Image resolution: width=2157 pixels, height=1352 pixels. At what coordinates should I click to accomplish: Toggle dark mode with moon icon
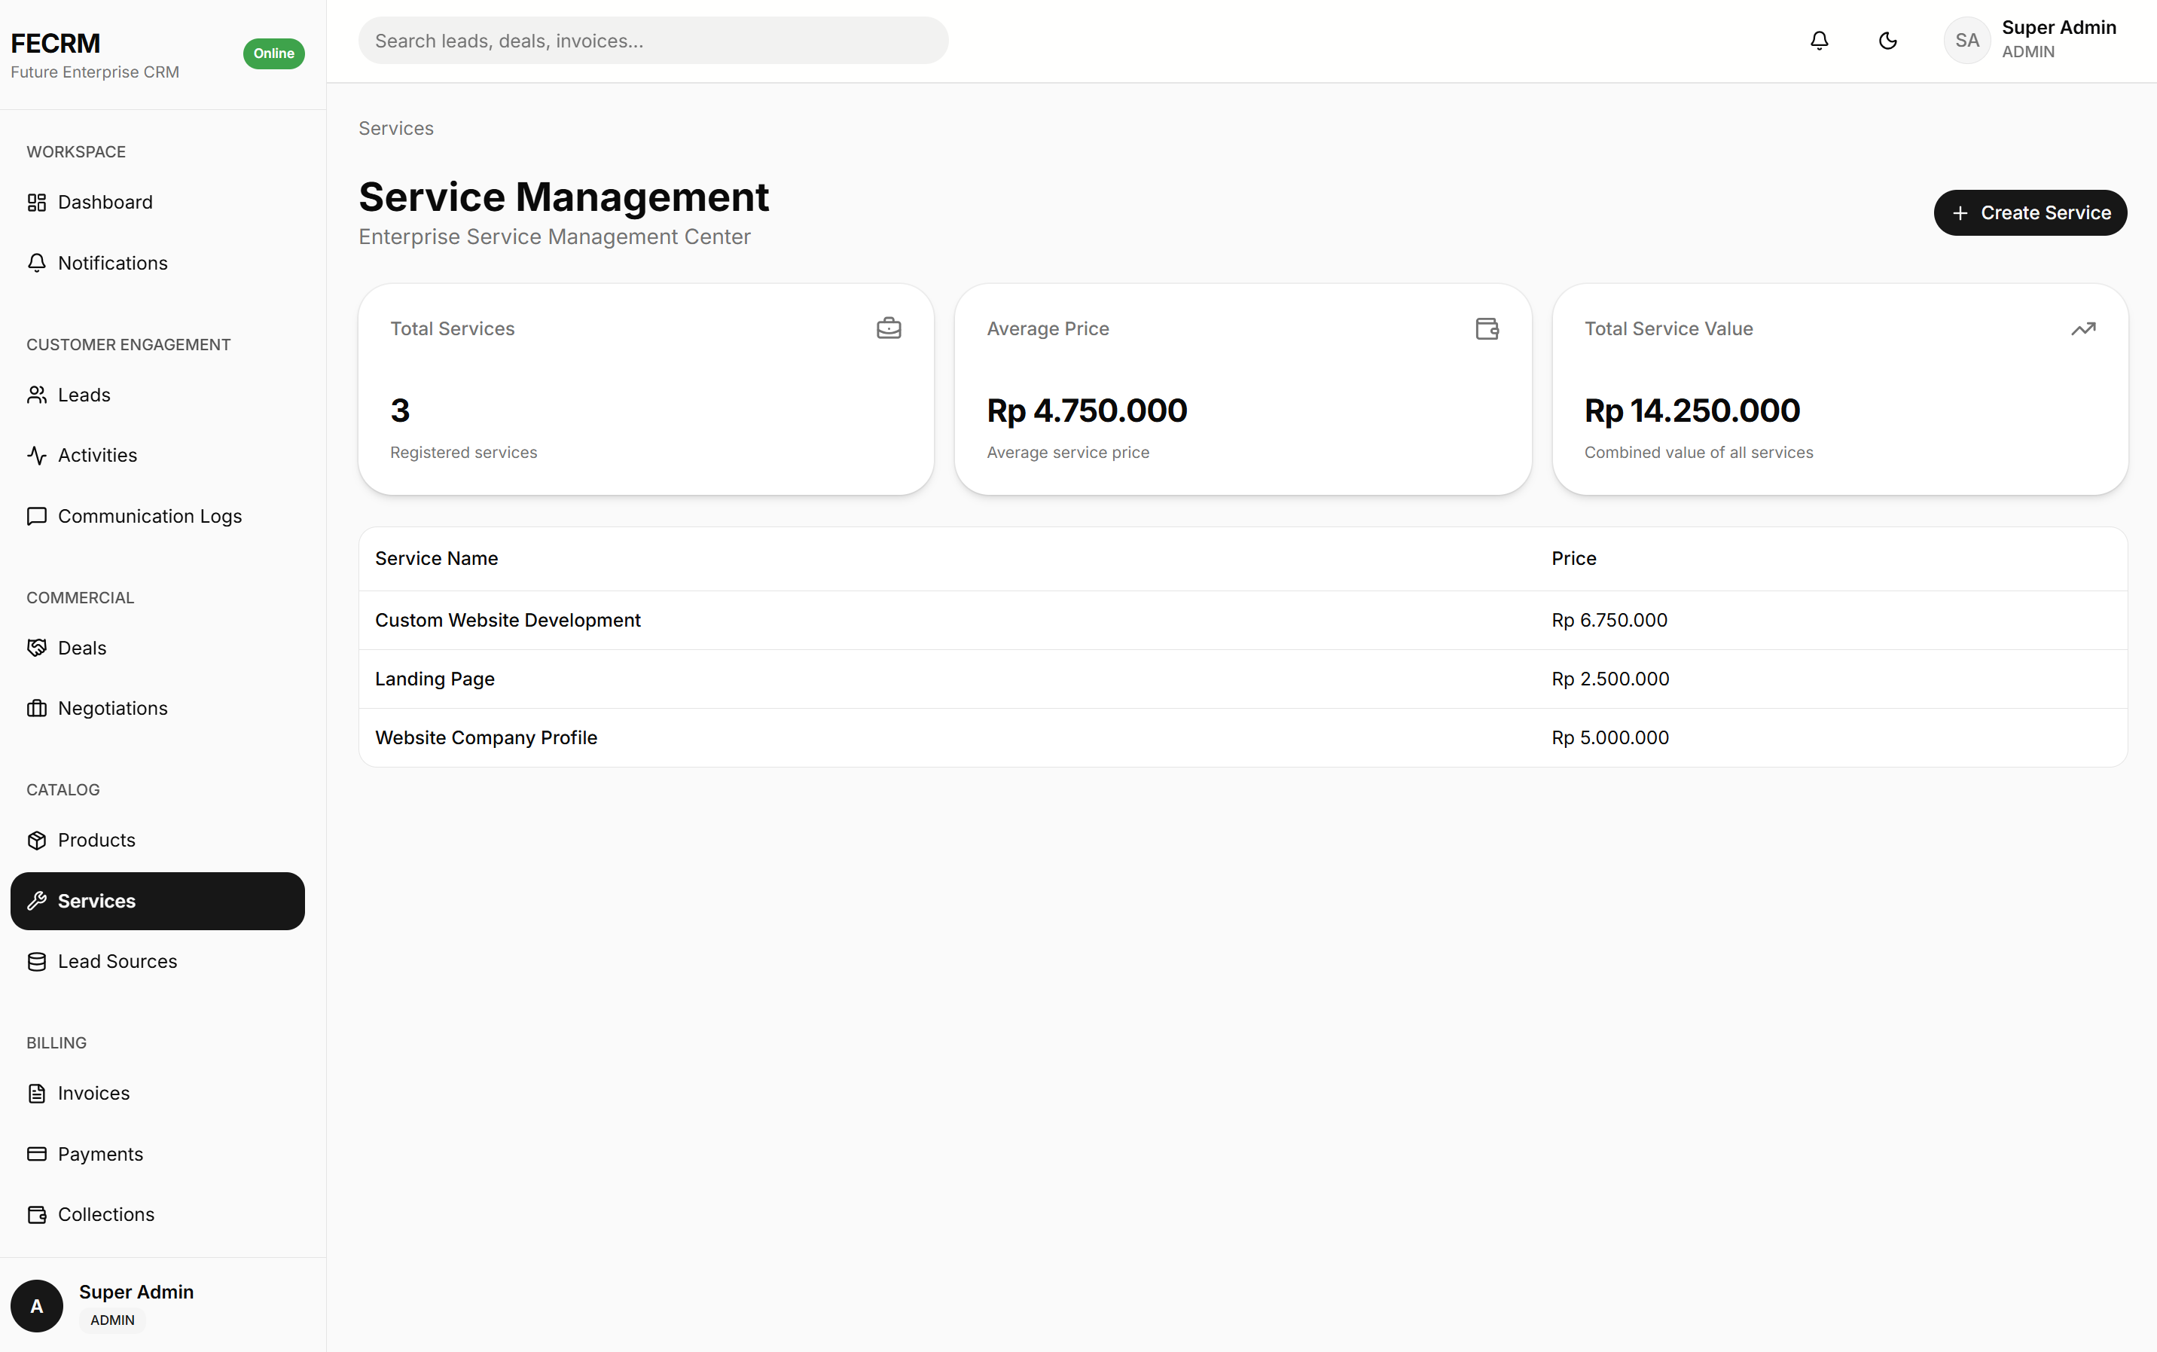pos(1888,40)
